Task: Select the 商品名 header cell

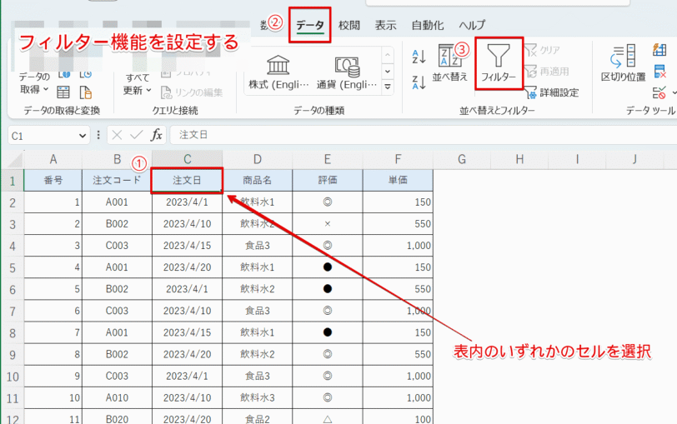Action: point(258,180)
